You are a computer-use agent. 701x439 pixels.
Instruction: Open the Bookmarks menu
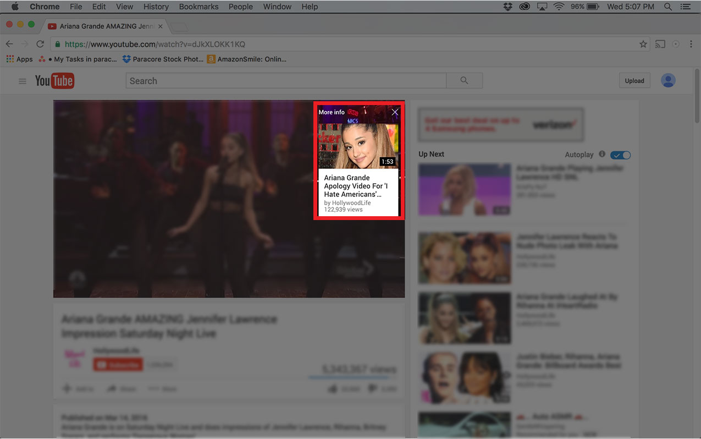point(199,7)
